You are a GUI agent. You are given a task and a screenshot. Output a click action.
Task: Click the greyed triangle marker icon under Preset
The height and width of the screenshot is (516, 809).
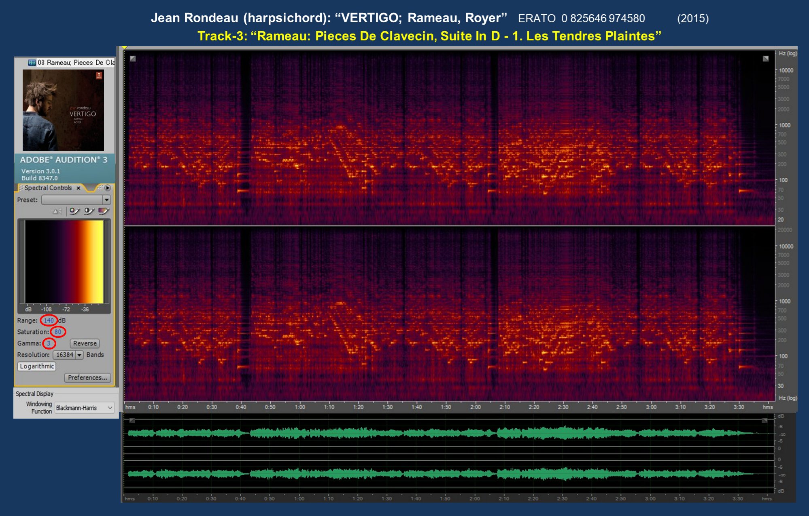tap(57, 211)
